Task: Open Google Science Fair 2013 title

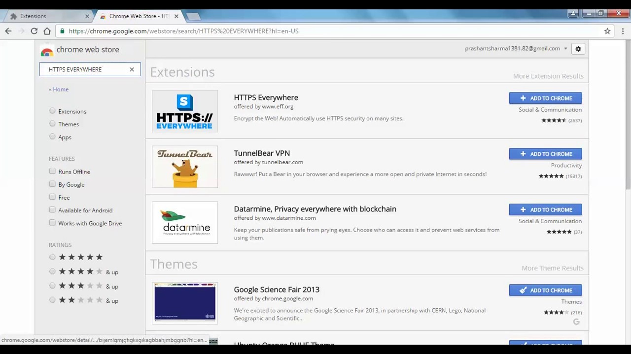Action: point(277,290)
